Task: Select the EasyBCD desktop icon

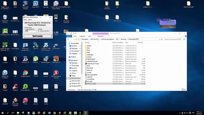Action: (25, 60)
